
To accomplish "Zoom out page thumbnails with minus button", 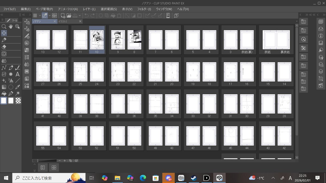I will tap(59, 160).
